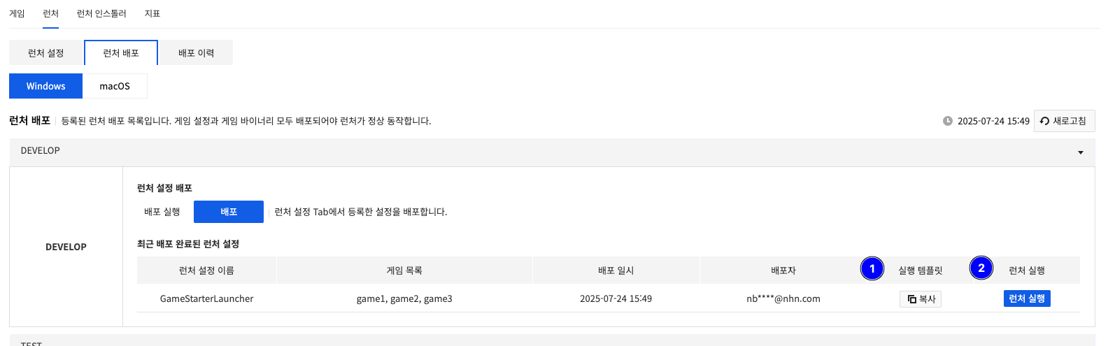This screenshot has height=346, width=1108.
Task: Go to the 런처 인스톨러 tab
Action: click(101, 13)
